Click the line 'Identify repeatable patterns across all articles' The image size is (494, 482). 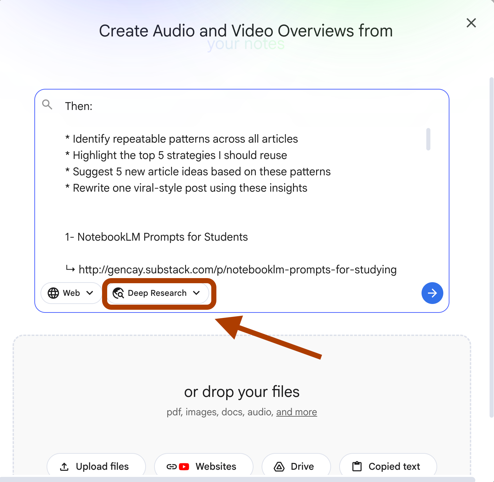coord(182,139)
